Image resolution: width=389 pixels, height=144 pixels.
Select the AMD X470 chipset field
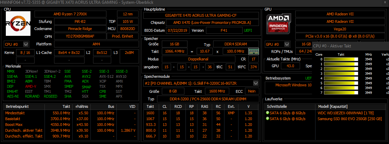[x=212, y=23]
